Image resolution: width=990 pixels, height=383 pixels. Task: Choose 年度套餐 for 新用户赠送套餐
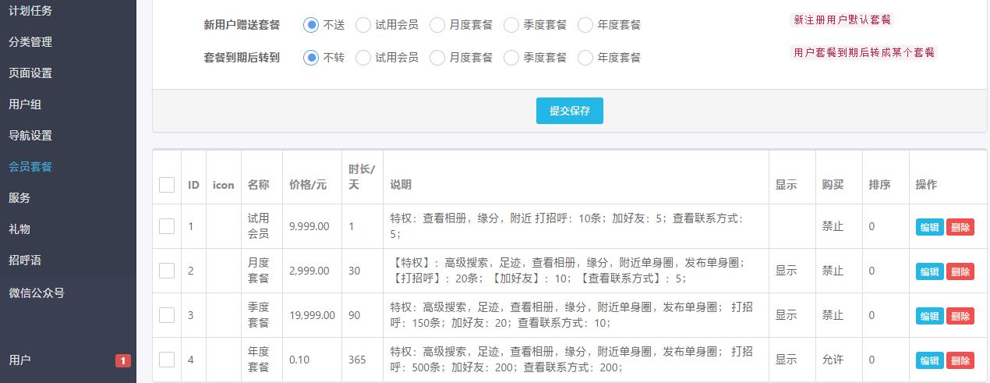coord(585,25)
